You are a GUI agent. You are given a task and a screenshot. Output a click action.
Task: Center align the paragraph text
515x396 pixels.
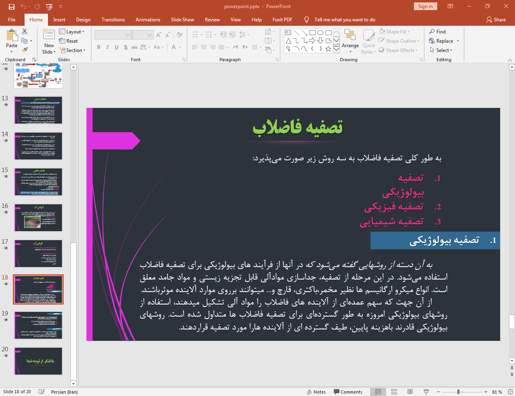[204, 47]
